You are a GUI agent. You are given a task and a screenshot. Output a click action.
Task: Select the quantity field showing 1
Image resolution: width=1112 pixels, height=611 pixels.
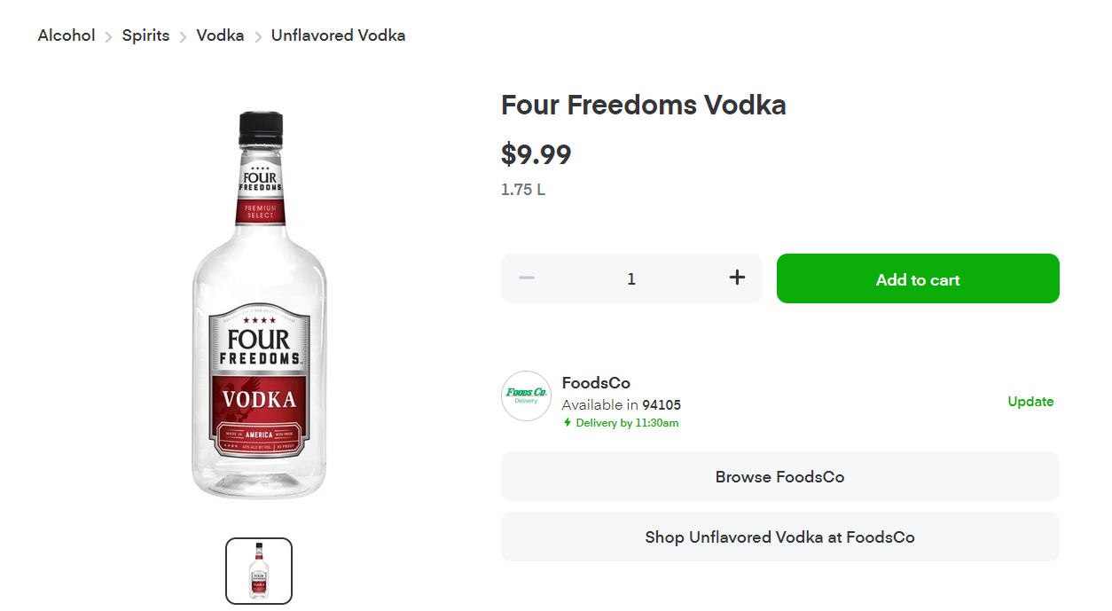click(x=631, y=278)
